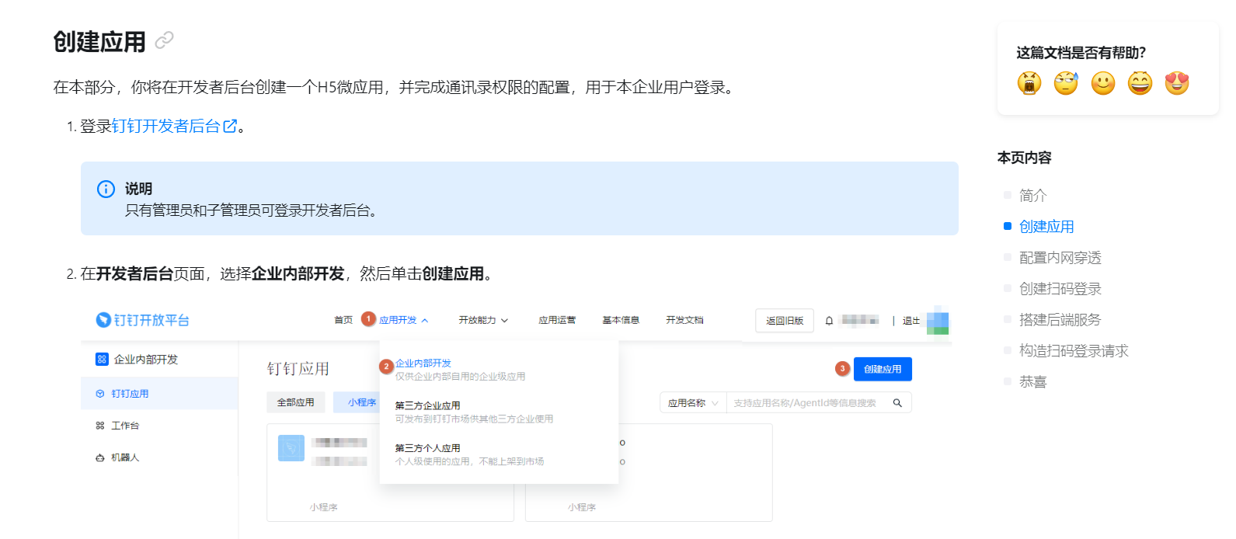Rate the document with the sweating emoji

[1066, 82]
